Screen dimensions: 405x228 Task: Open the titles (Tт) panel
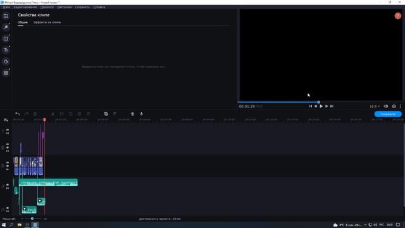6,50
